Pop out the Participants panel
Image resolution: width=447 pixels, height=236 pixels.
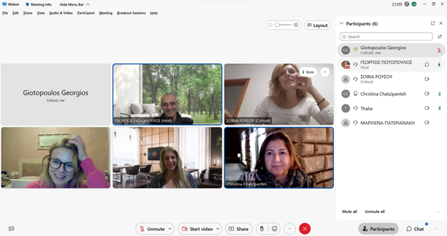pos(432,23)
